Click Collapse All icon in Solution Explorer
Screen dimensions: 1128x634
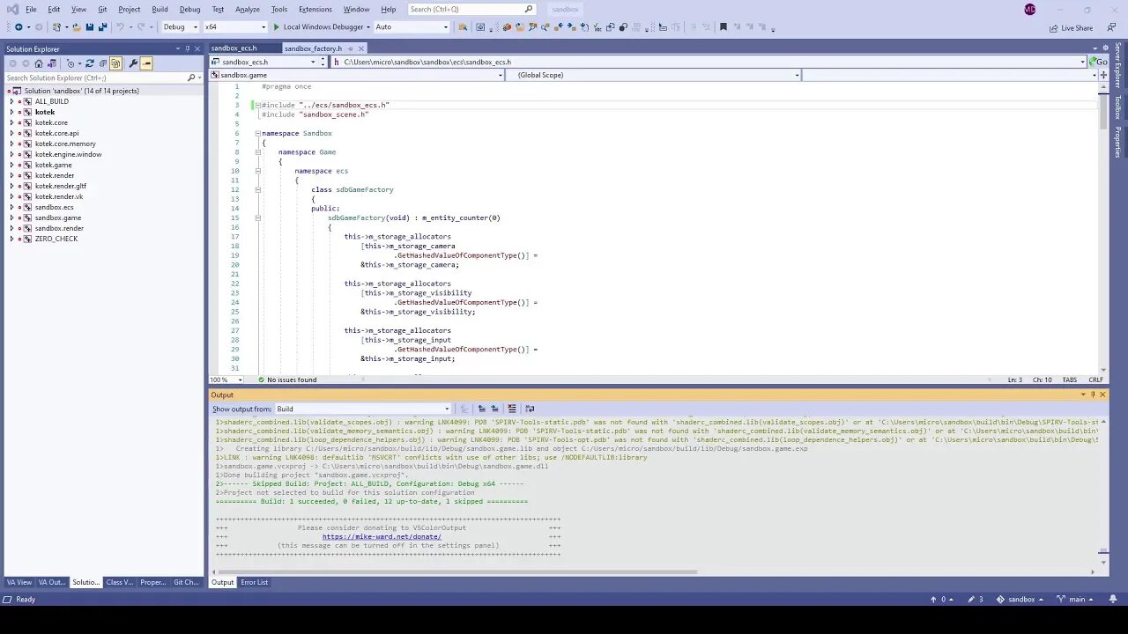click(x=102, y=63)
